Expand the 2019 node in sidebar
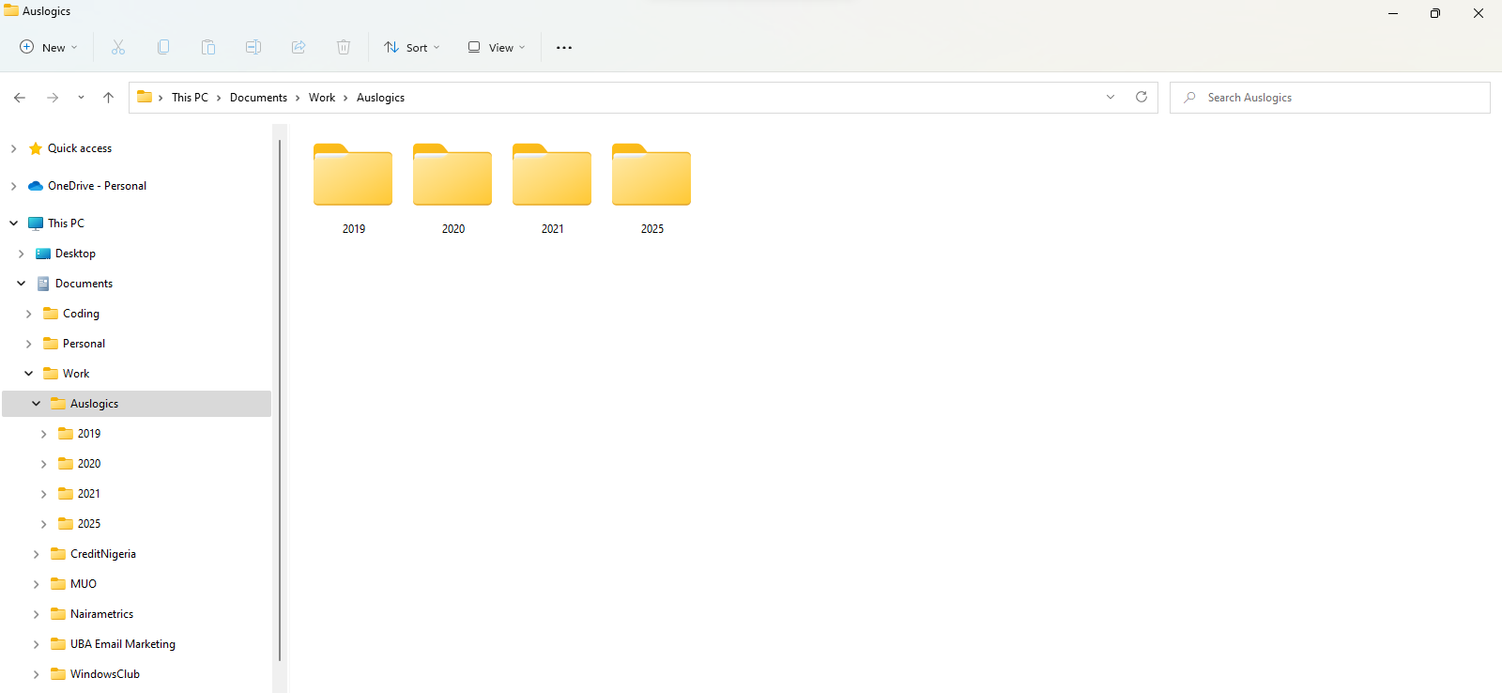This screenshot has width=1502, height=693. [x=44, y=434]
